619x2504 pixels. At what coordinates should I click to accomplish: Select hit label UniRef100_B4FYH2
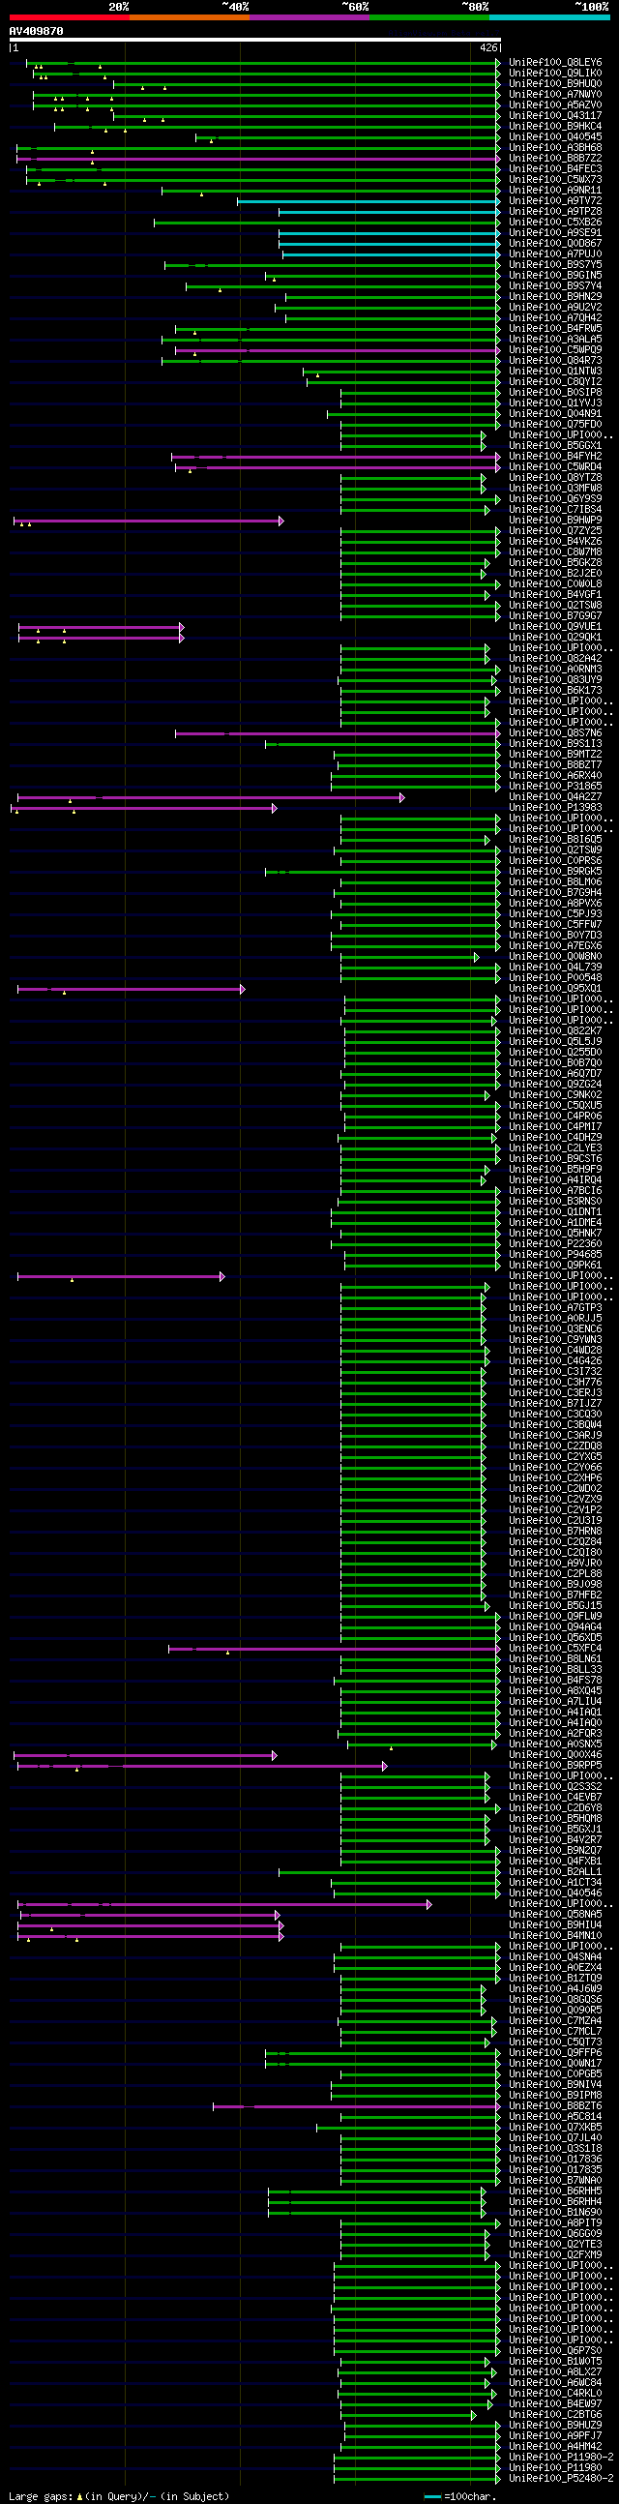555,457
